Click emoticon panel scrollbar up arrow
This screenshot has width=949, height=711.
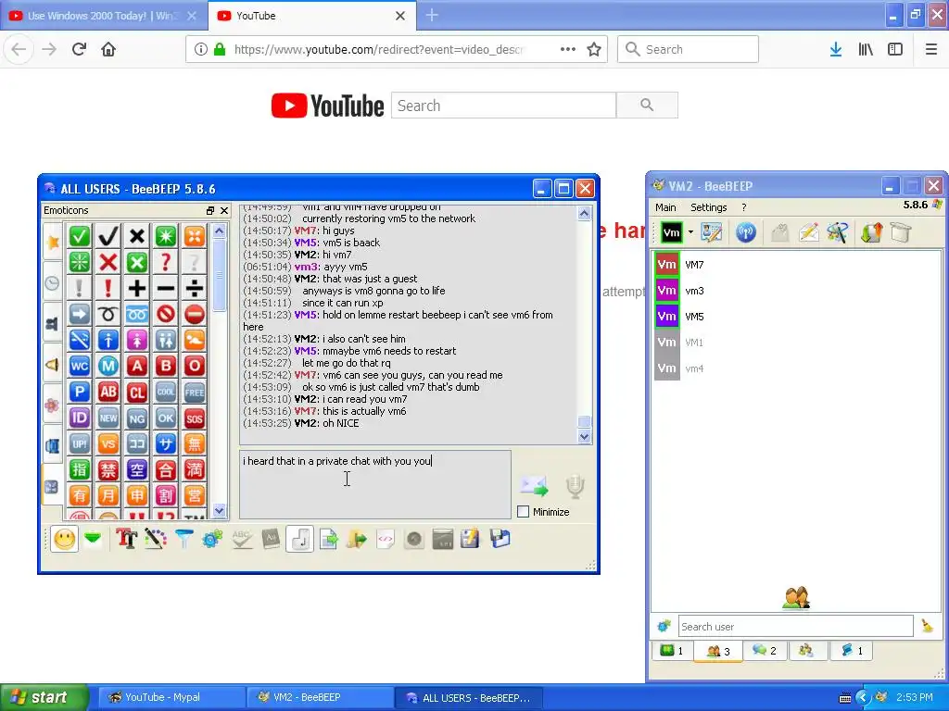click(219, 231)
